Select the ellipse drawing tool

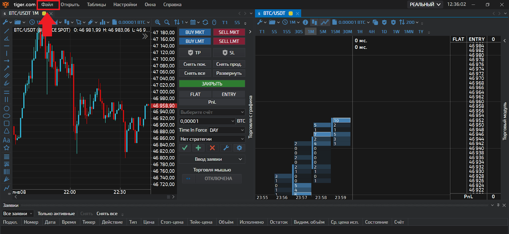6,116
